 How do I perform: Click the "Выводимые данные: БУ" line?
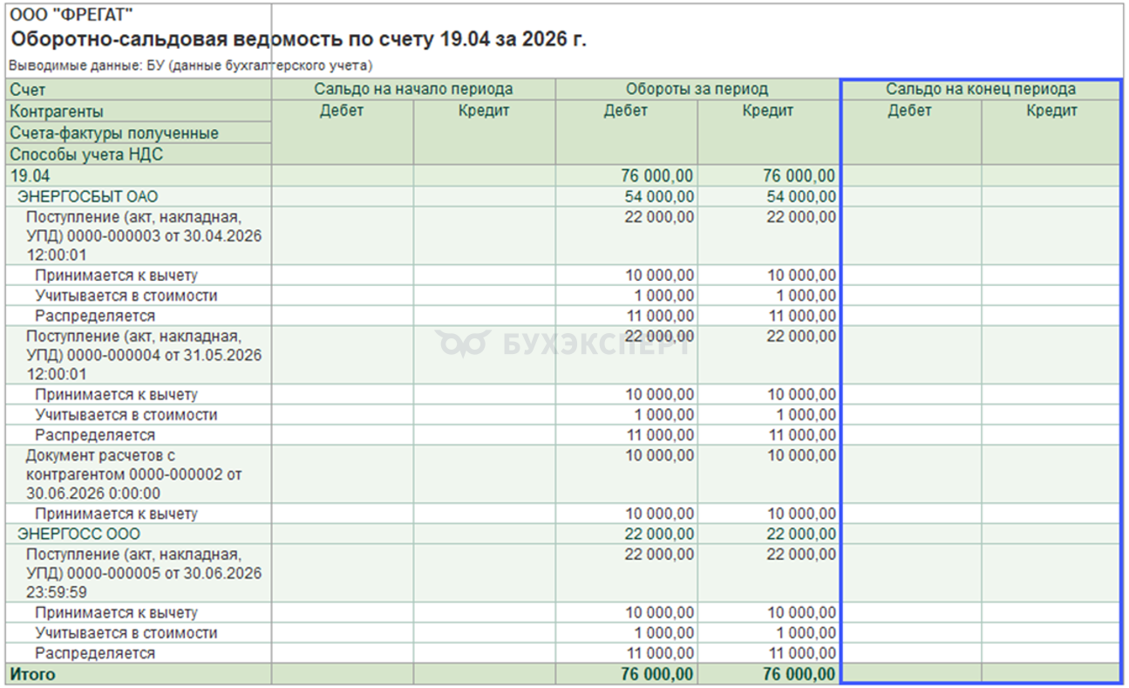pos(190,65)
